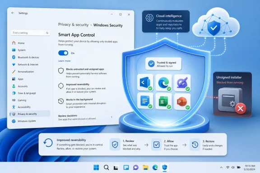Image resolution: width=260 pixels, height=173 pixels.
Task: Click the '3. Restore' step label
Action: 209,141
